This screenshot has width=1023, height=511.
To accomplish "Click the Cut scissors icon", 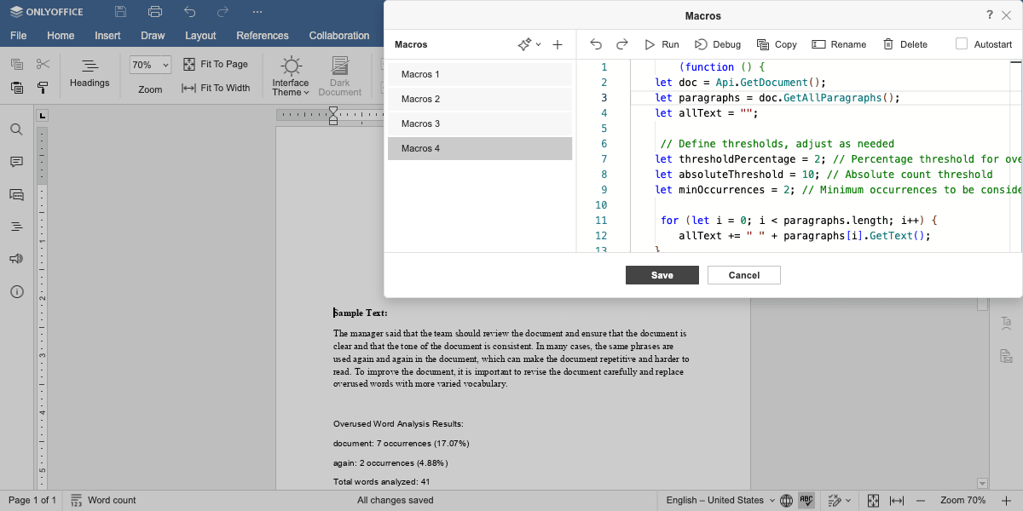I will 43,64.
